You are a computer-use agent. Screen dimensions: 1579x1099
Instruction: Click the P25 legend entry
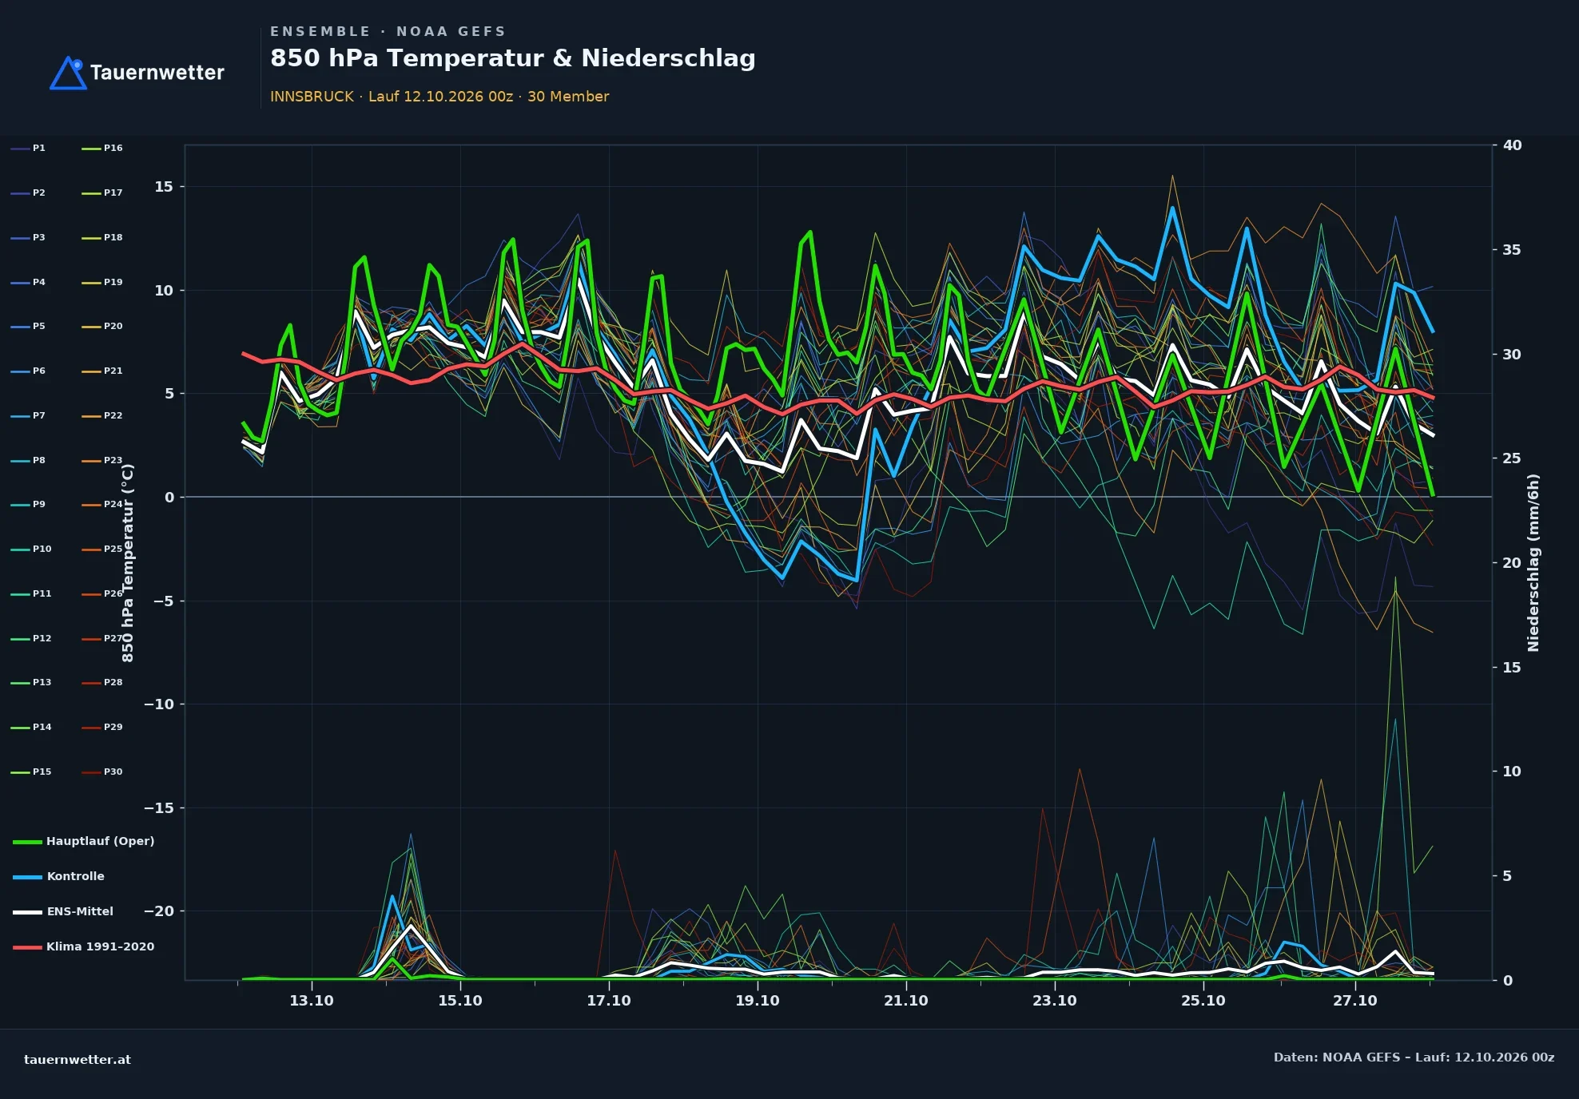click(102, 549)
